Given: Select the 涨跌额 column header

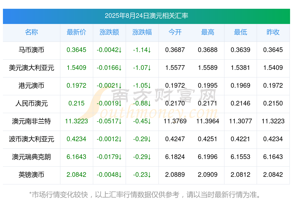Looking at the screenshot, I should 109,32.
